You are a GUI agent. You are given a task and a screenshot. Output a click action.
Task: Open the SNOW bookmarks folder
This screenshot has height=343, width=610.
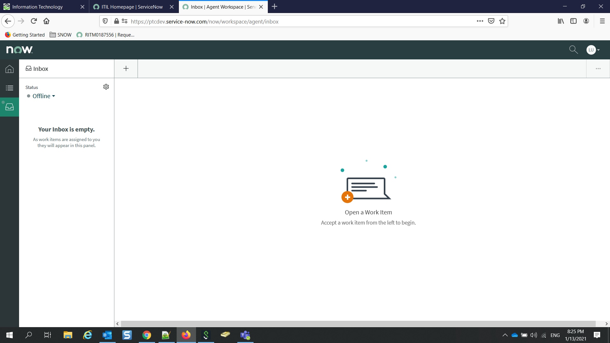click(61, 35)
